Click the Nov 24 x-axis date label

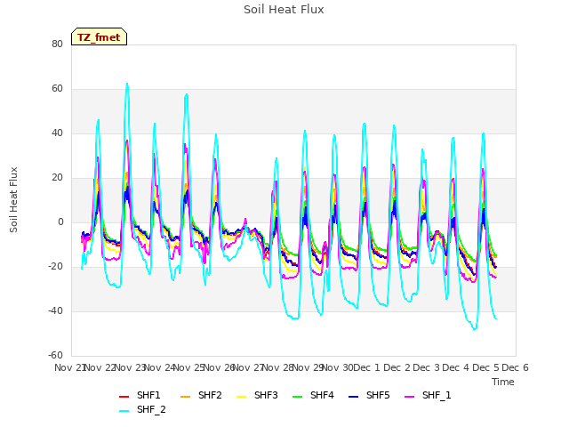159,367
